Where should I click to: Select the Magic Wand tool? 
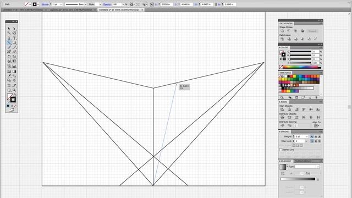(x=9, y=33)
